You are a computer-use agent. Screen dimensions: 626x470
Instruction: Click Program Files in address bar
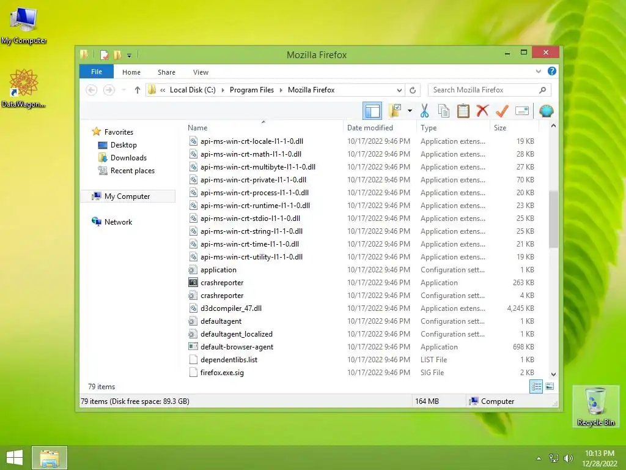251,90
